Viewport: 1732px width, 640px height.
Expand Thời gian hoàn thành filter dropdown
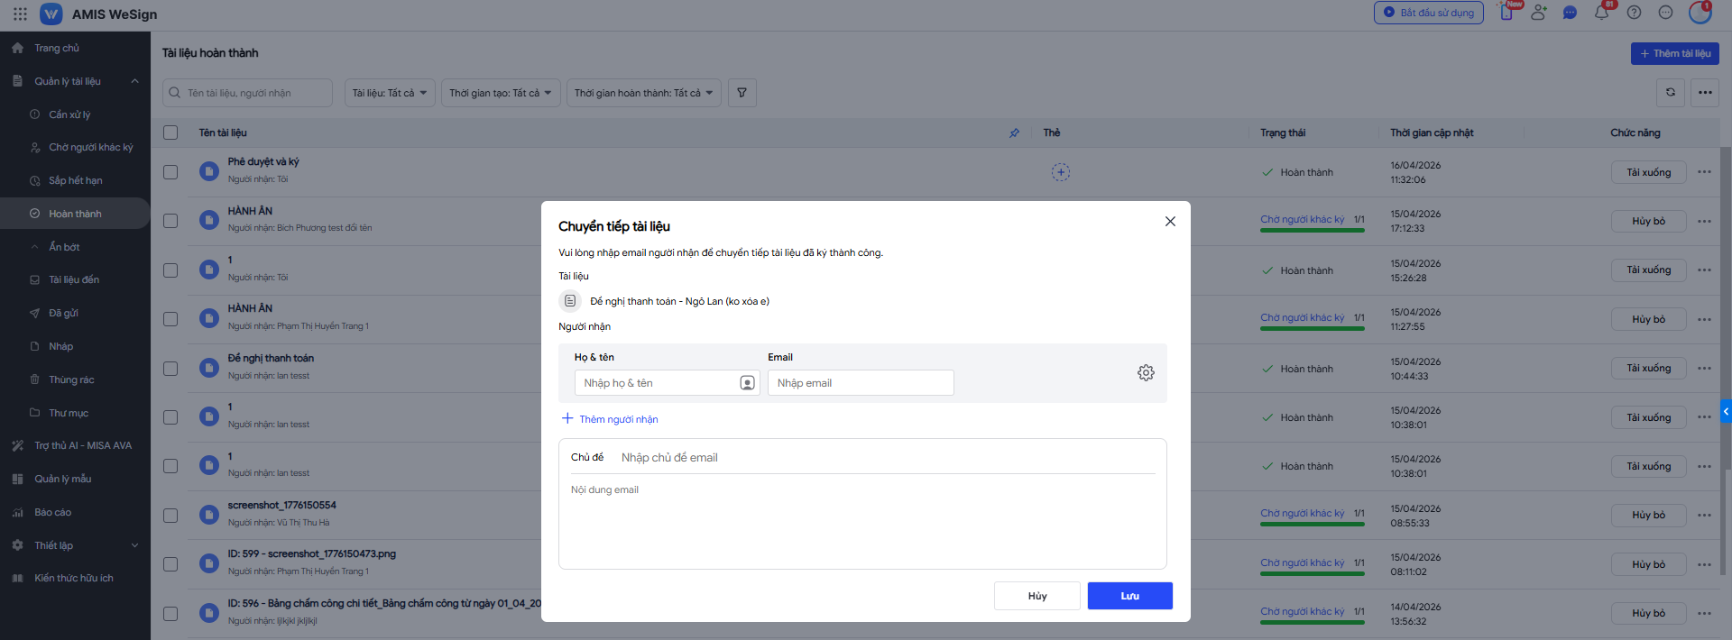[x=643, y=93]
